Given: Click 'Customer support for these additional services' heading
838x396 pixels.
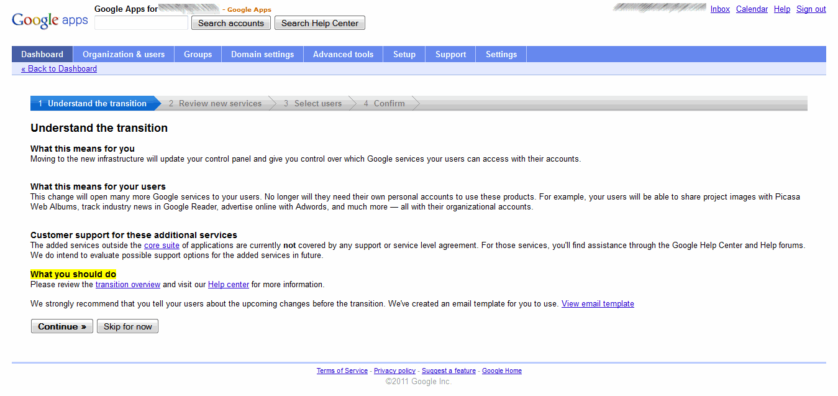Looking at the screenshot, I should 134,236.
